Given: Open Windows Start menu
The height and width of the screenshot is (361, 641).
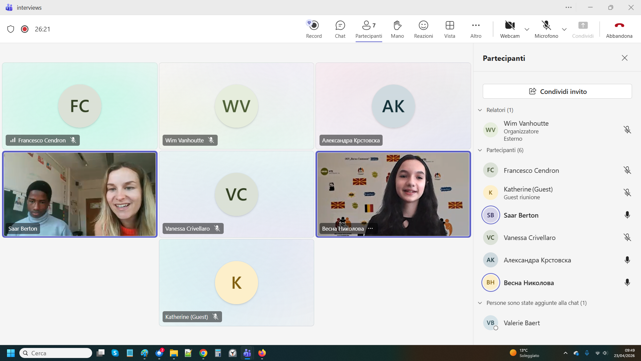Looking at the screenshot, I should (x=11, y=353).
